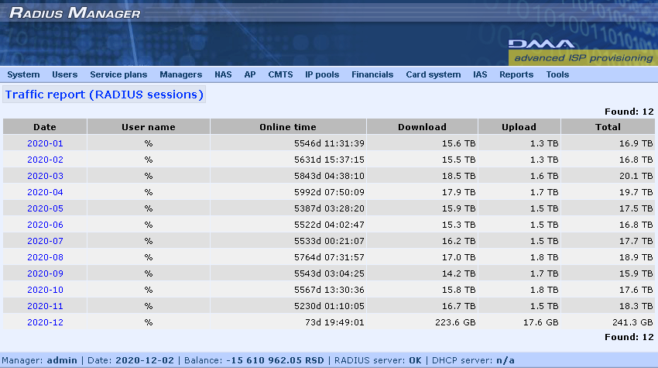Viewport: 658px width, 368px height.
Task: Click the User name column header
Action: tap(149, 127)
